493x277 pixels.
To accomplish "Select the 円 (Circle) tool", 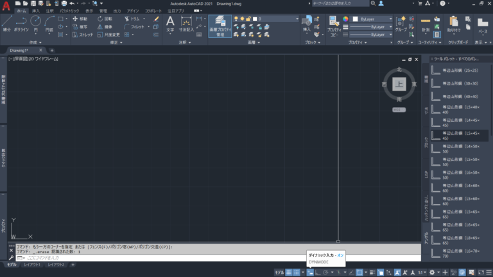I will coord(36,23).
